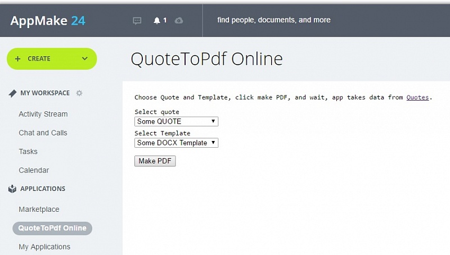The width and height of the screenshot is (450, 255).
Task: Open Activity Stream in sidebar
Action: coord(43,114)
